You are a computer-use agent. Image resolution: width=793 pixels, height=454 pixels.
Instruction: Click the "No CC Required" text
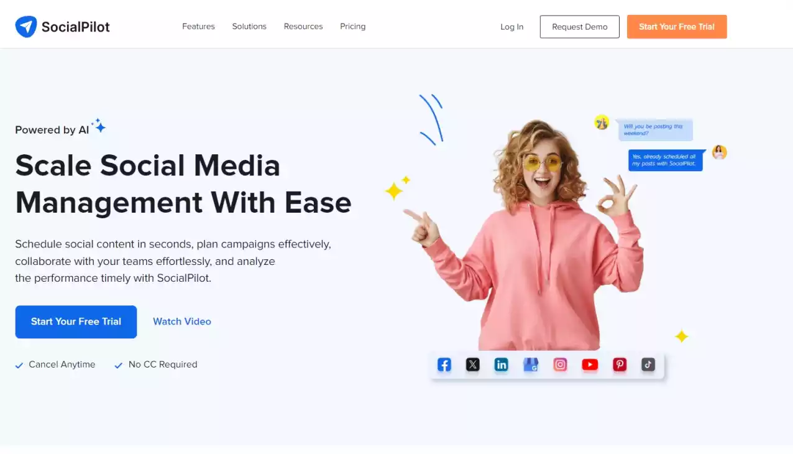[163, 364]
